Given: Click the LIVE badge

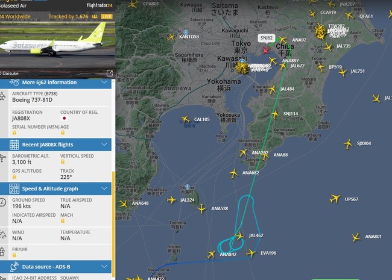Looking at the screenshot, I should [107, 16].
